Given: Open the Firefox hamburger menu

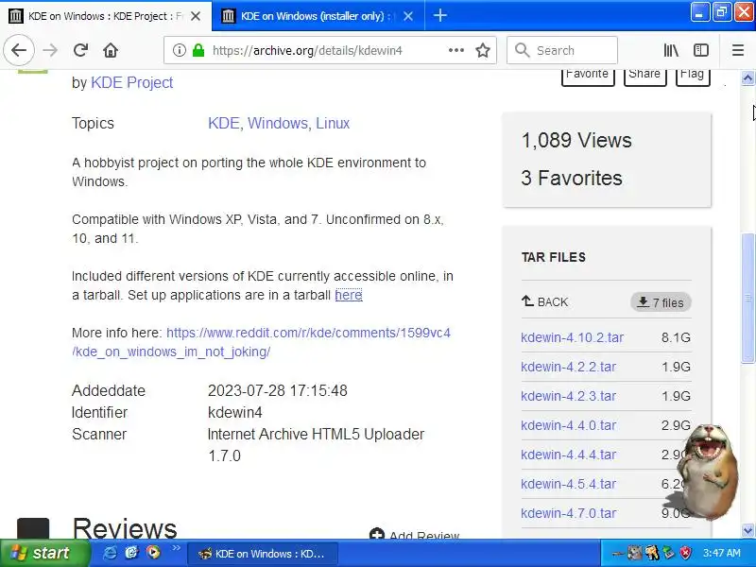Looking at the screenshot, I should 738,50.
